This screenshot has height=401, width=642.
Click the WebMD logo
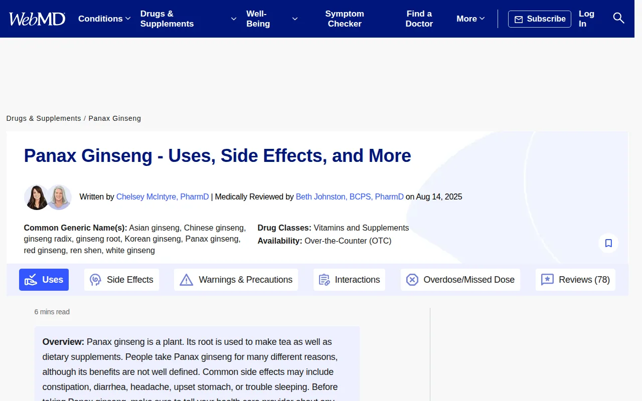pyautogui.click(x=37, y=19)
